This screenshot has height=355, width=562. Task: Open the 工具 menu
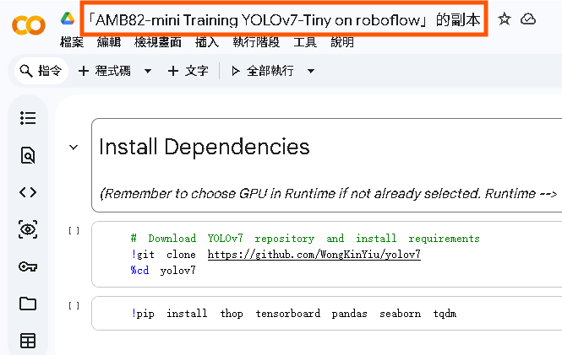(x=305, y=42)
